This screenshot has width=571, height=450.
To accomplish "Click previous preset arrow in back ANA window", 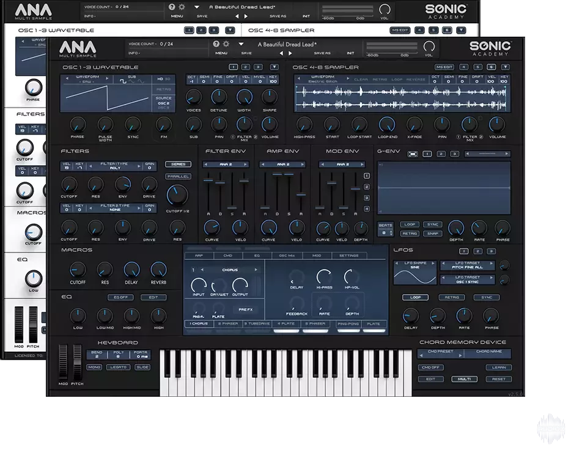I will [237, 16].
